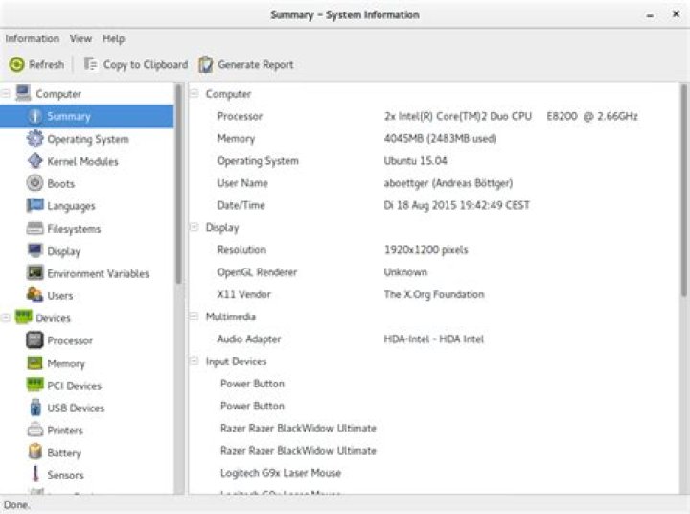Select the first 'Power Button' row
Image resolution: width=690 pixels, height=514 pixels.
tap(252, 384)
